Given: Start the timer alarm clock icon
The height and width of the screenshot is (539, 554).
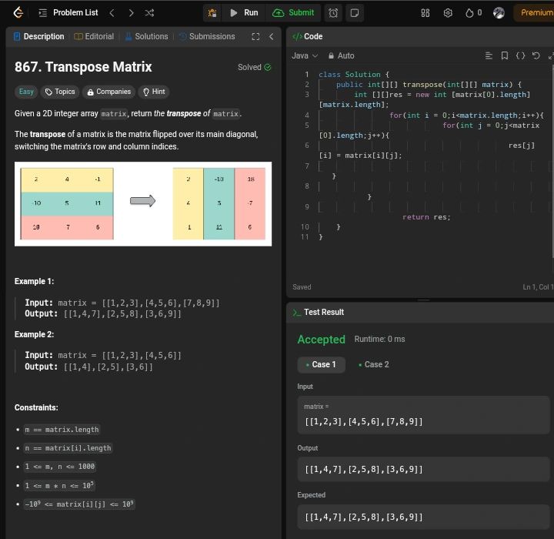Looking at the screenshot, I should (x=333, y=12).
